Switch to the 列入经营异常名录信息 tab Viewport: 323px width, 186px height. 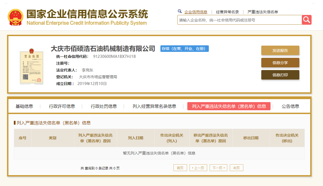pyautogui.click(x=154, y=106)
